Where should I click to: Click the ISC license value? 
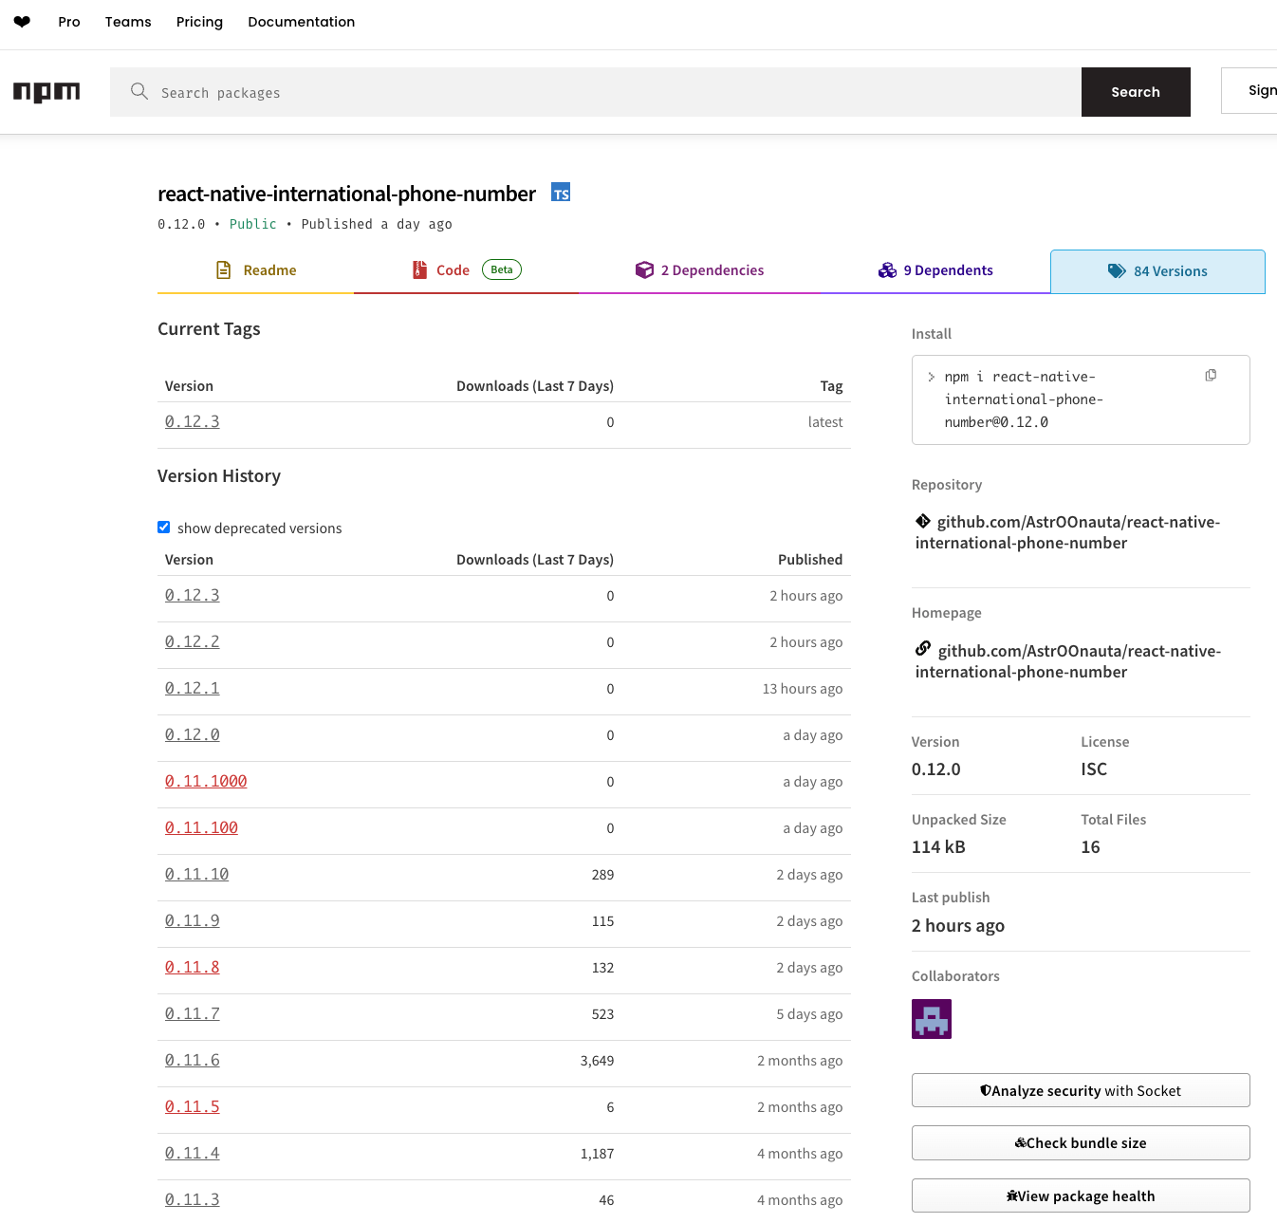pos(1094,769)
